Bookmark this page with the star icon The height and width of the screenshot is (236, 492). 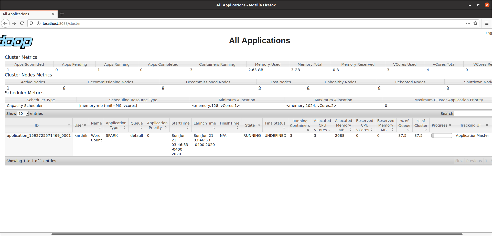coord(475,23)
